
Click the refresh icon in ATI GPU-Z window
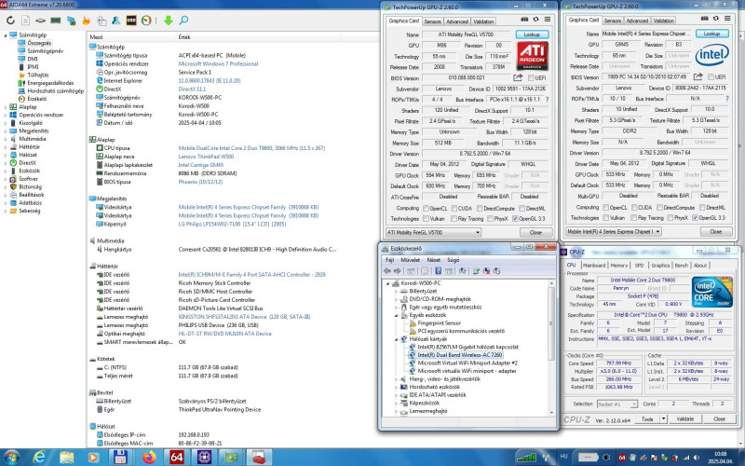(536, 20)
